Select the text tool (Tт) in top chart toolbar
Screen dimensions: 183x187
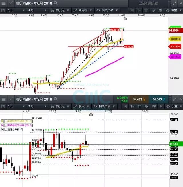coord(139,10)
